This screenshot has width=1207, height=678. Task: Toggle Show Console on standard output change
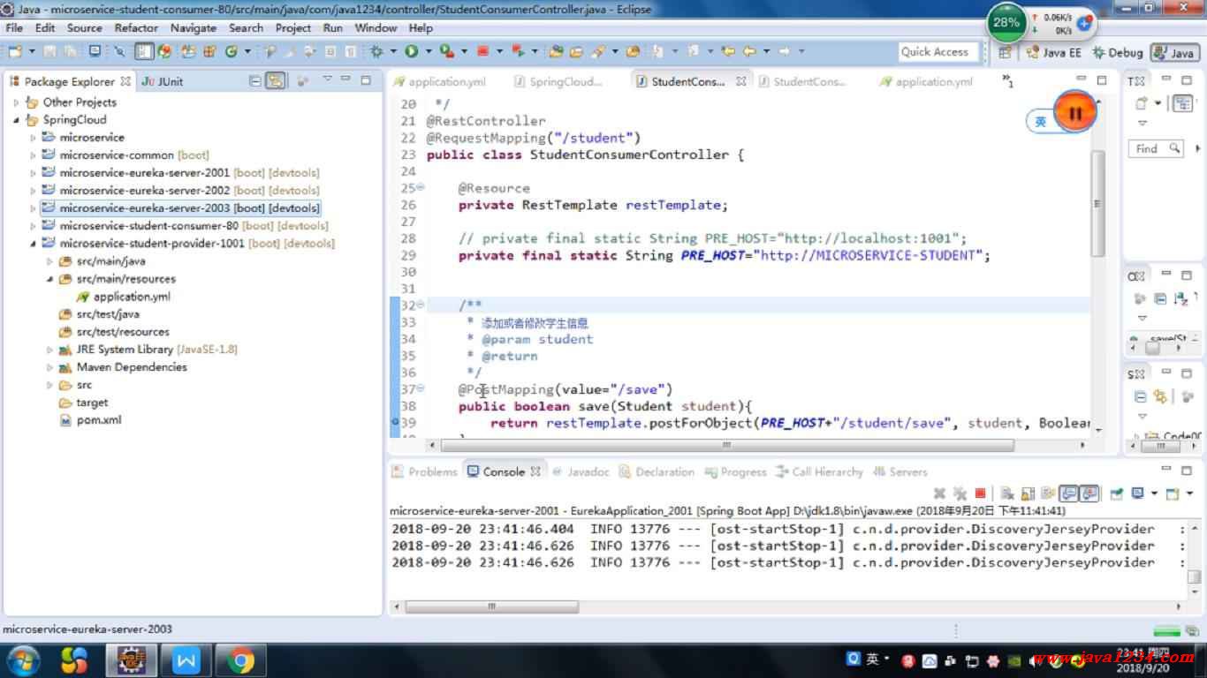click(x=1067, y=493)
